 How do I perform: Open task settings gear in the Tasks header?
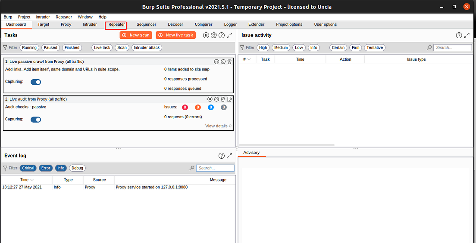[x=214, y=35]
